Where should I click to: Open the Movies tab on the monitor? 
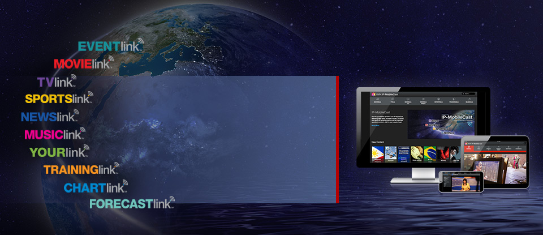click(x=377, y=101)
